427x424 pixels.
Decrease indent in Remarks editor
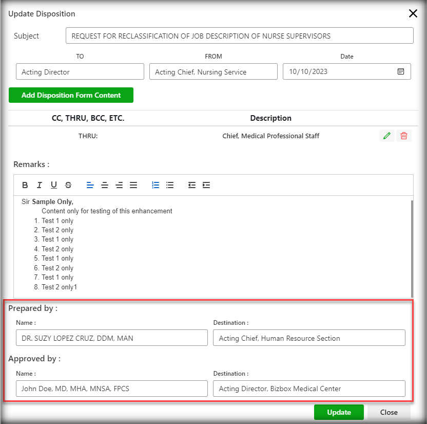coord(192,185)
